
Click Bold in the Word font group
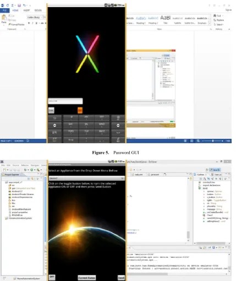pyautogui.click(x=29, y=23)
